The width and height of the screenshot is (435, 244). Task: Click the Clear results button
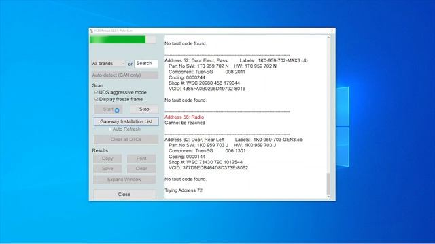click(141, 169)
